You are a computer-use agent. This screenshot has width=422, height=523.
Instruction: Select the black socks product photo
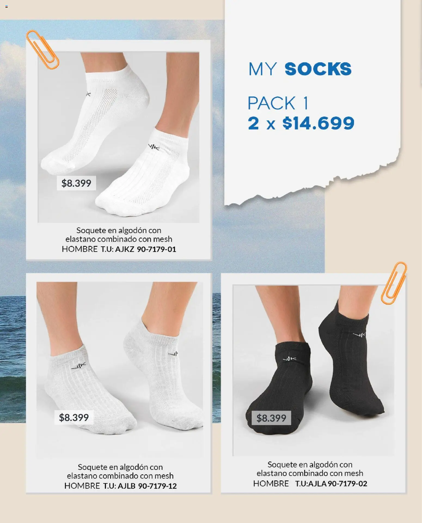(313, 371)
